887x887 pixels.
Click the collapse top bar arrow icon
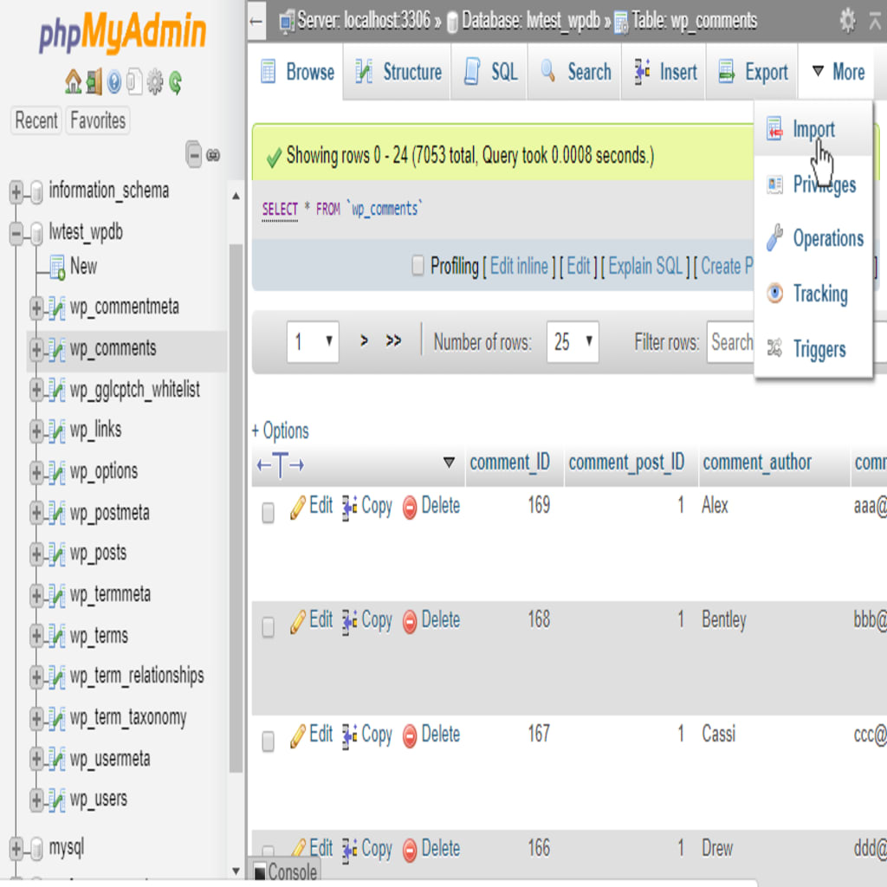[875, 21]
